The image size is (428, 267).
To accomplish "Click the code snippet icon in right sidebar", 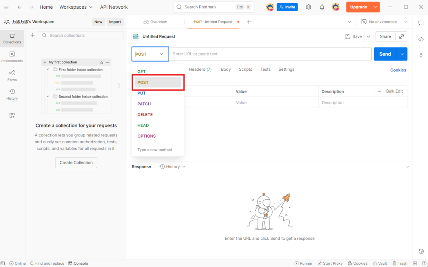I will pos(421,39).
